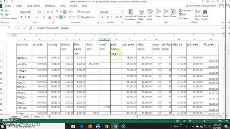Toggle Bold formatting
Viewport: 230px width, 129px height.
(x=22, y=17)
